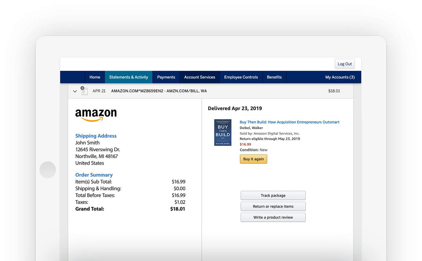The width and height of the screenshot is (422, 261).
Task: Collapse the APR 21 transaction chevron
Action: [x=75, y=91]
